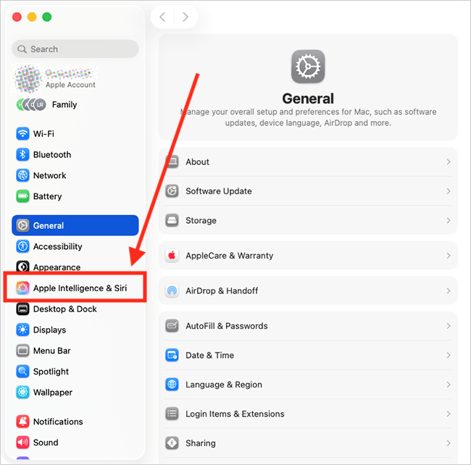Open Wi-Fi settings icon in sidebar
471x465 pixels.
coord(22,133)
